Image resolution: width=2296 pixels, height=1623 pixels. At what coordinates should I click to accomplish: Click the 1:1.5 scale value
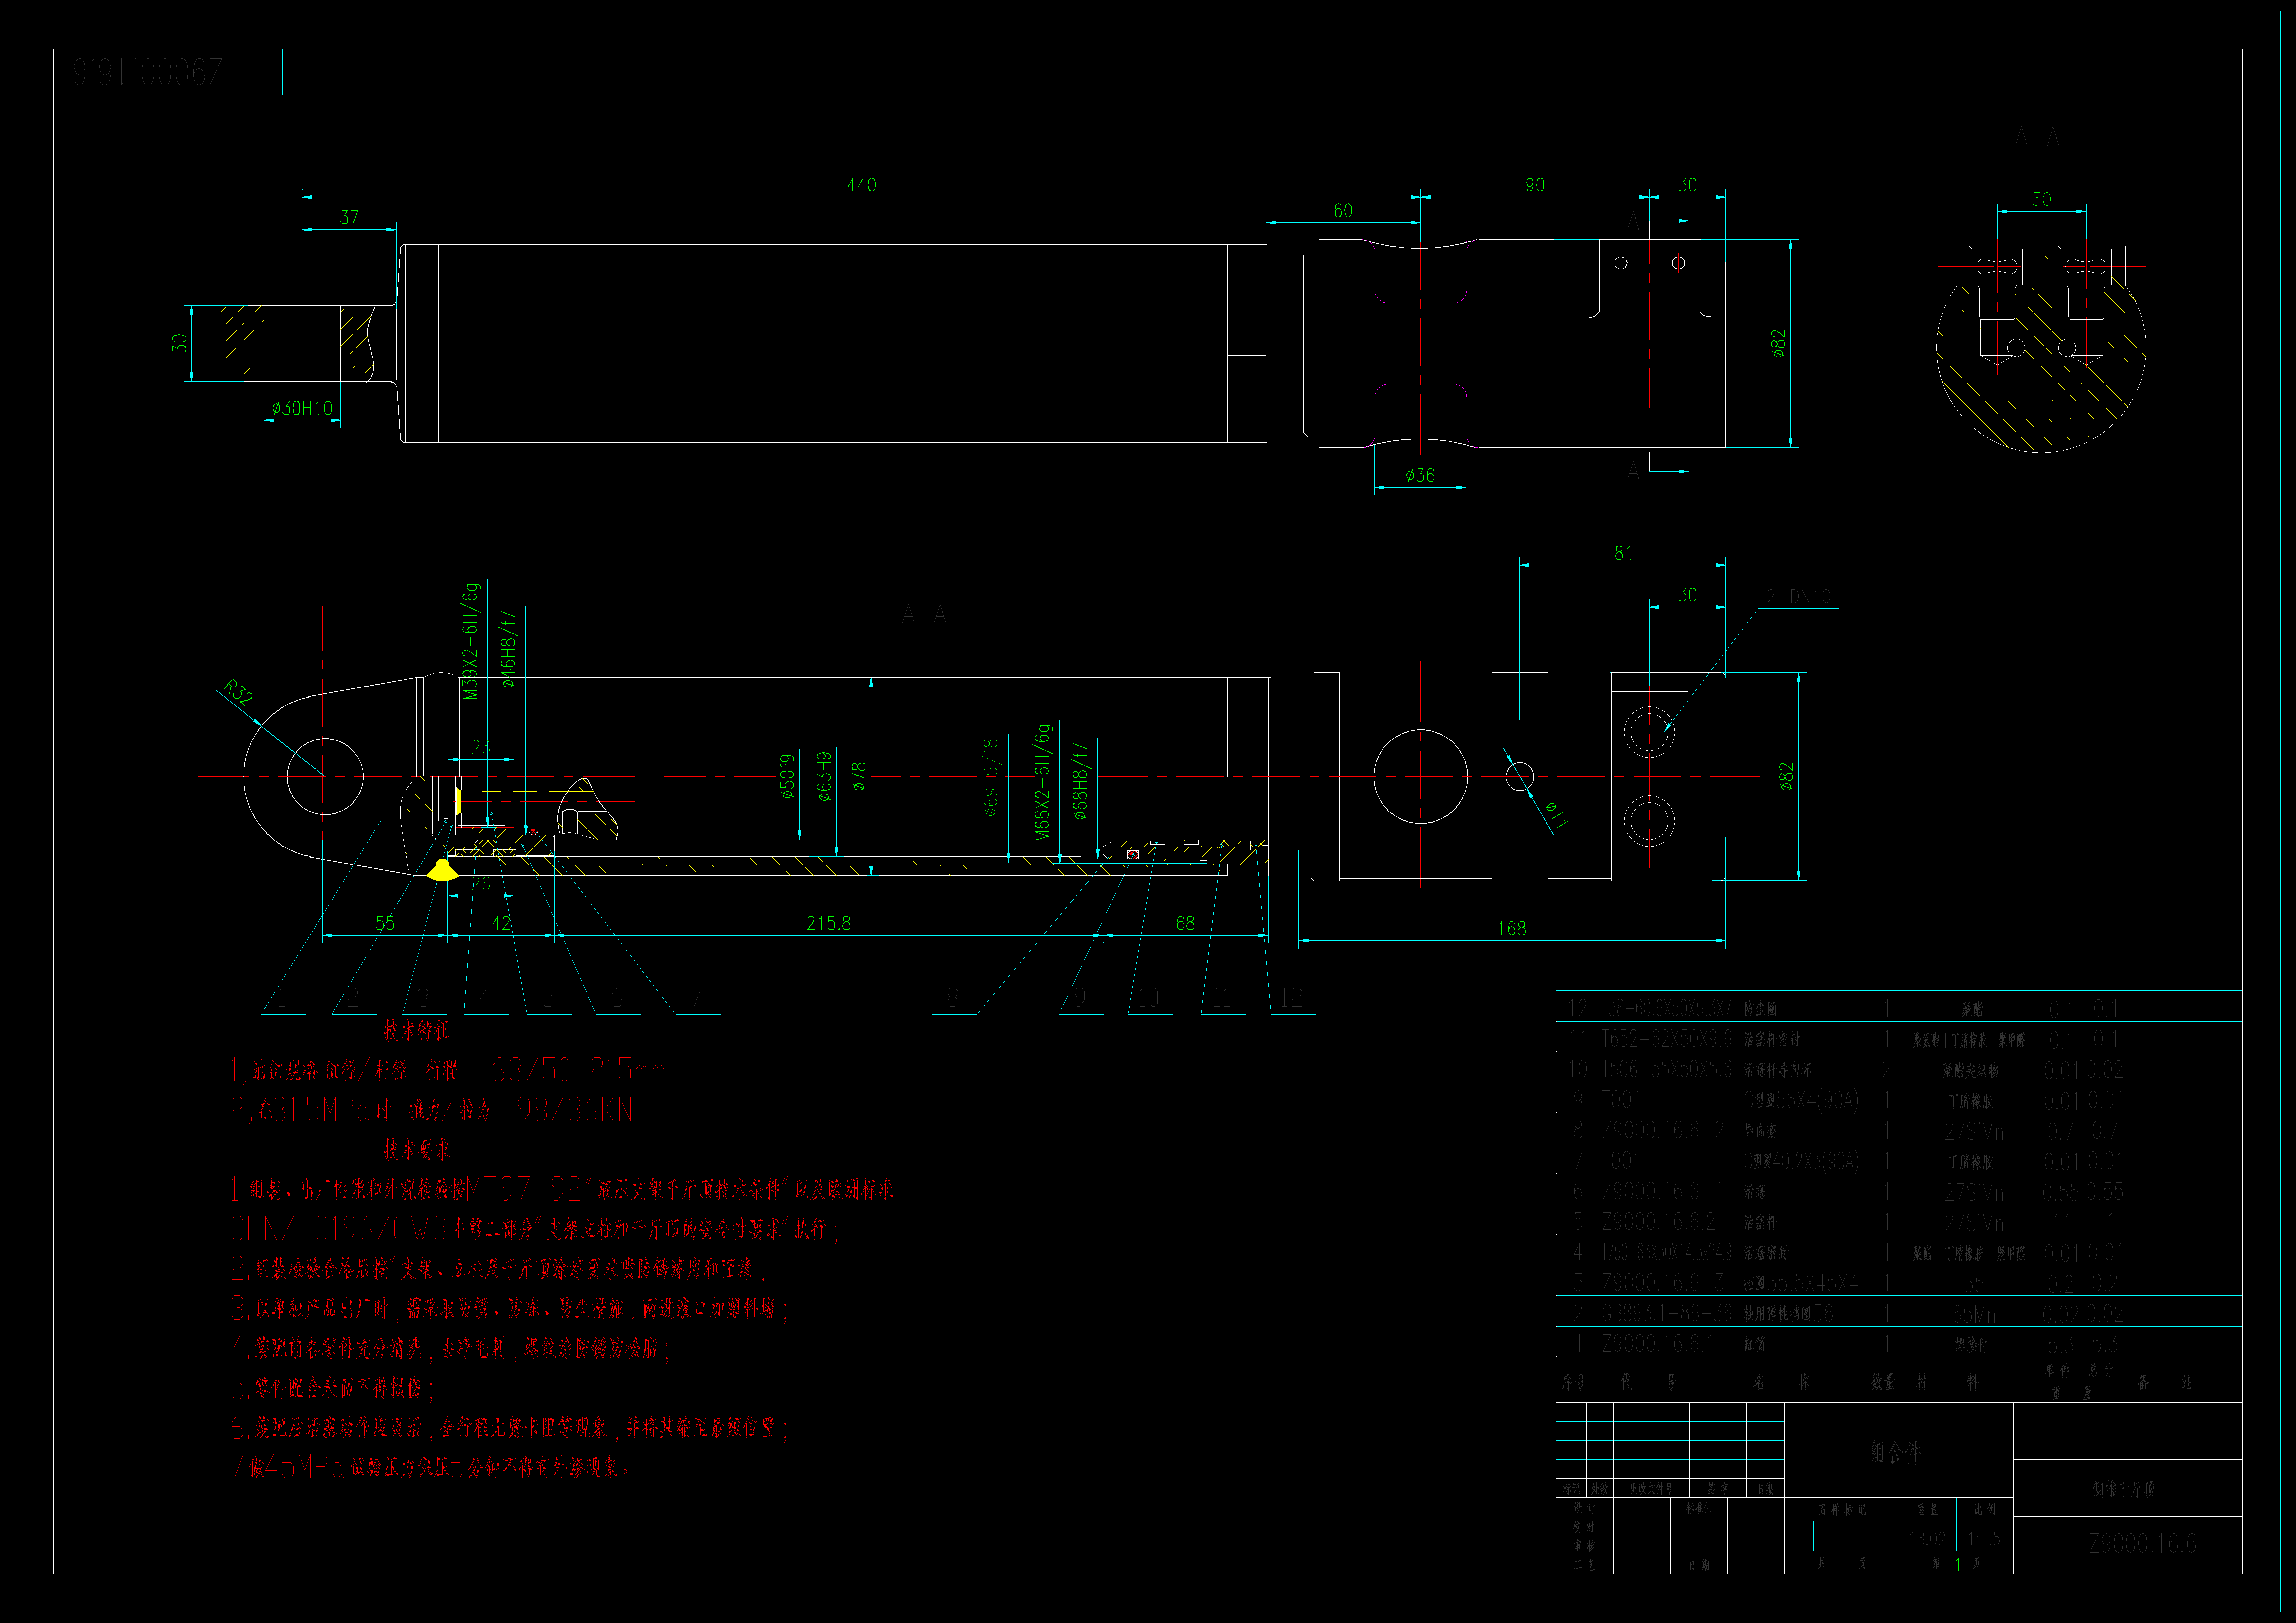(1984, 1539)
